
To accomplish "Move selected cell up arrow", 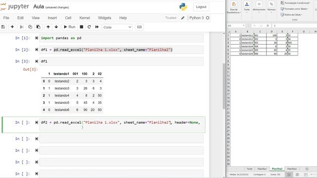I will click(48, 27).
